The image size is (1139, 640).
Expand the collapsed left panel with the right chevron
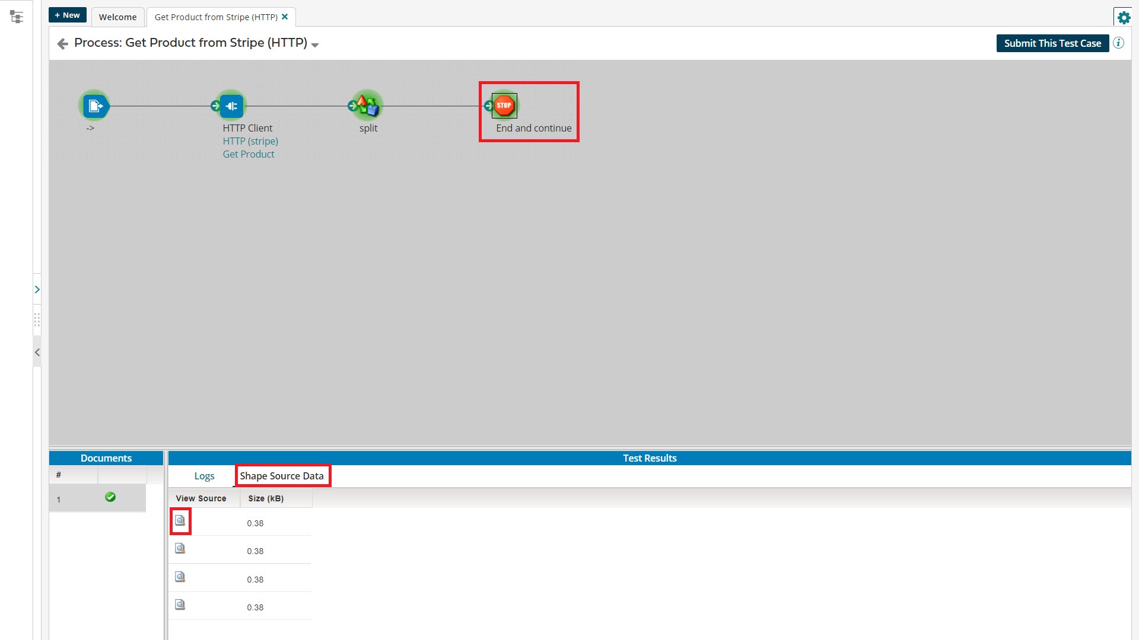tap(37, 289)
